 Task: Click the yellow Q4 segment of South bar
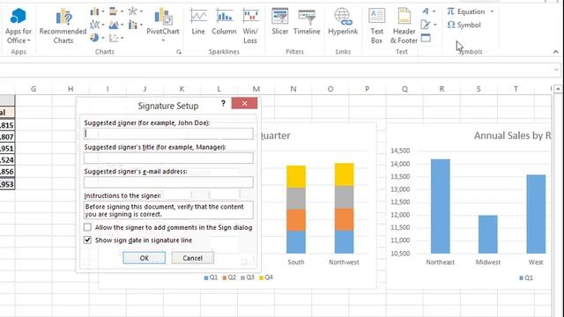point(296,176)
